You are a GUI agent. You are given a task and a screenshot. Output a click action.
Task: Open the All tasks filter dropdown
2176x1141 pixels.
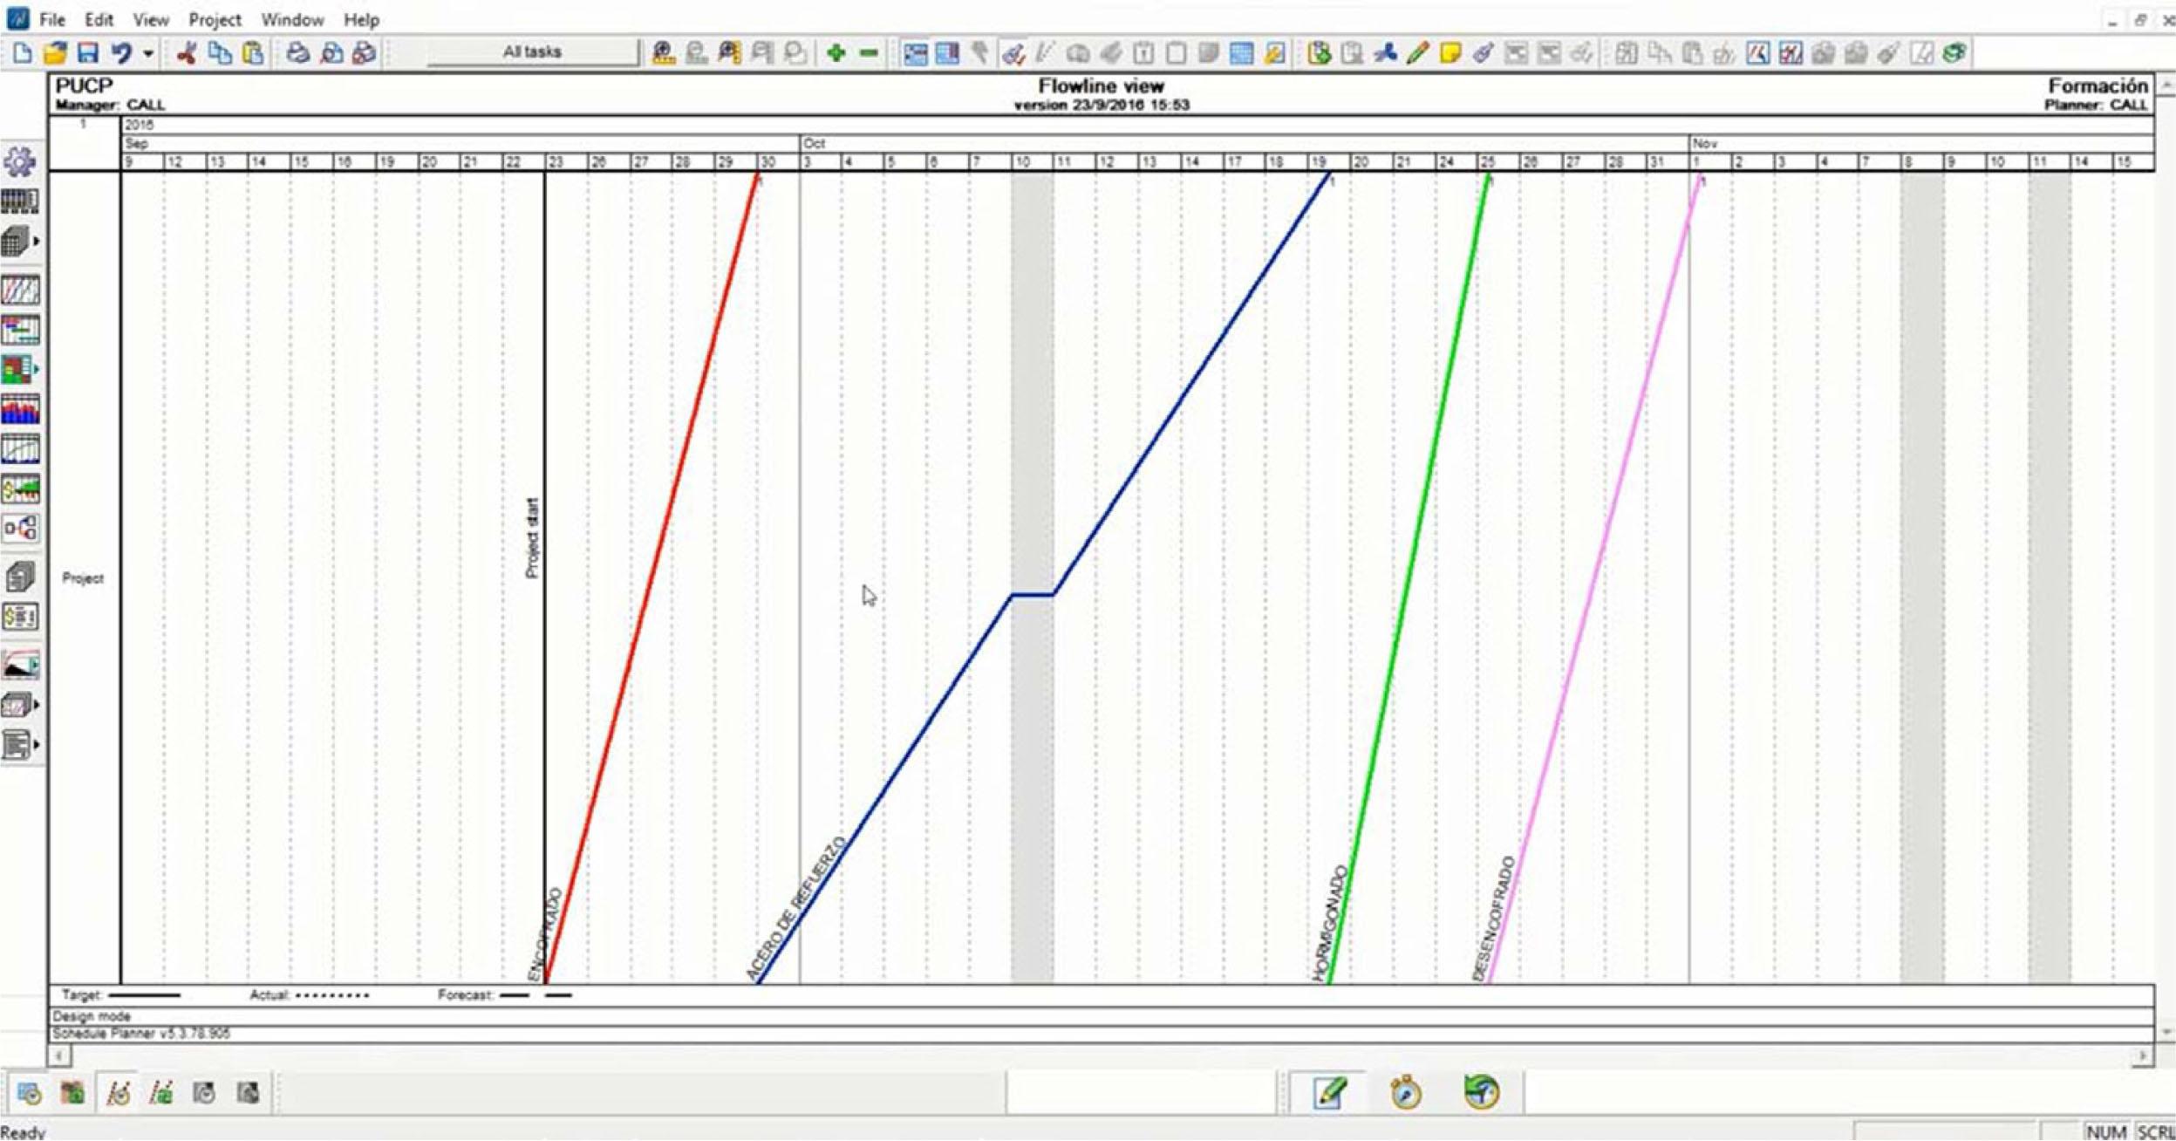(532, 52)
